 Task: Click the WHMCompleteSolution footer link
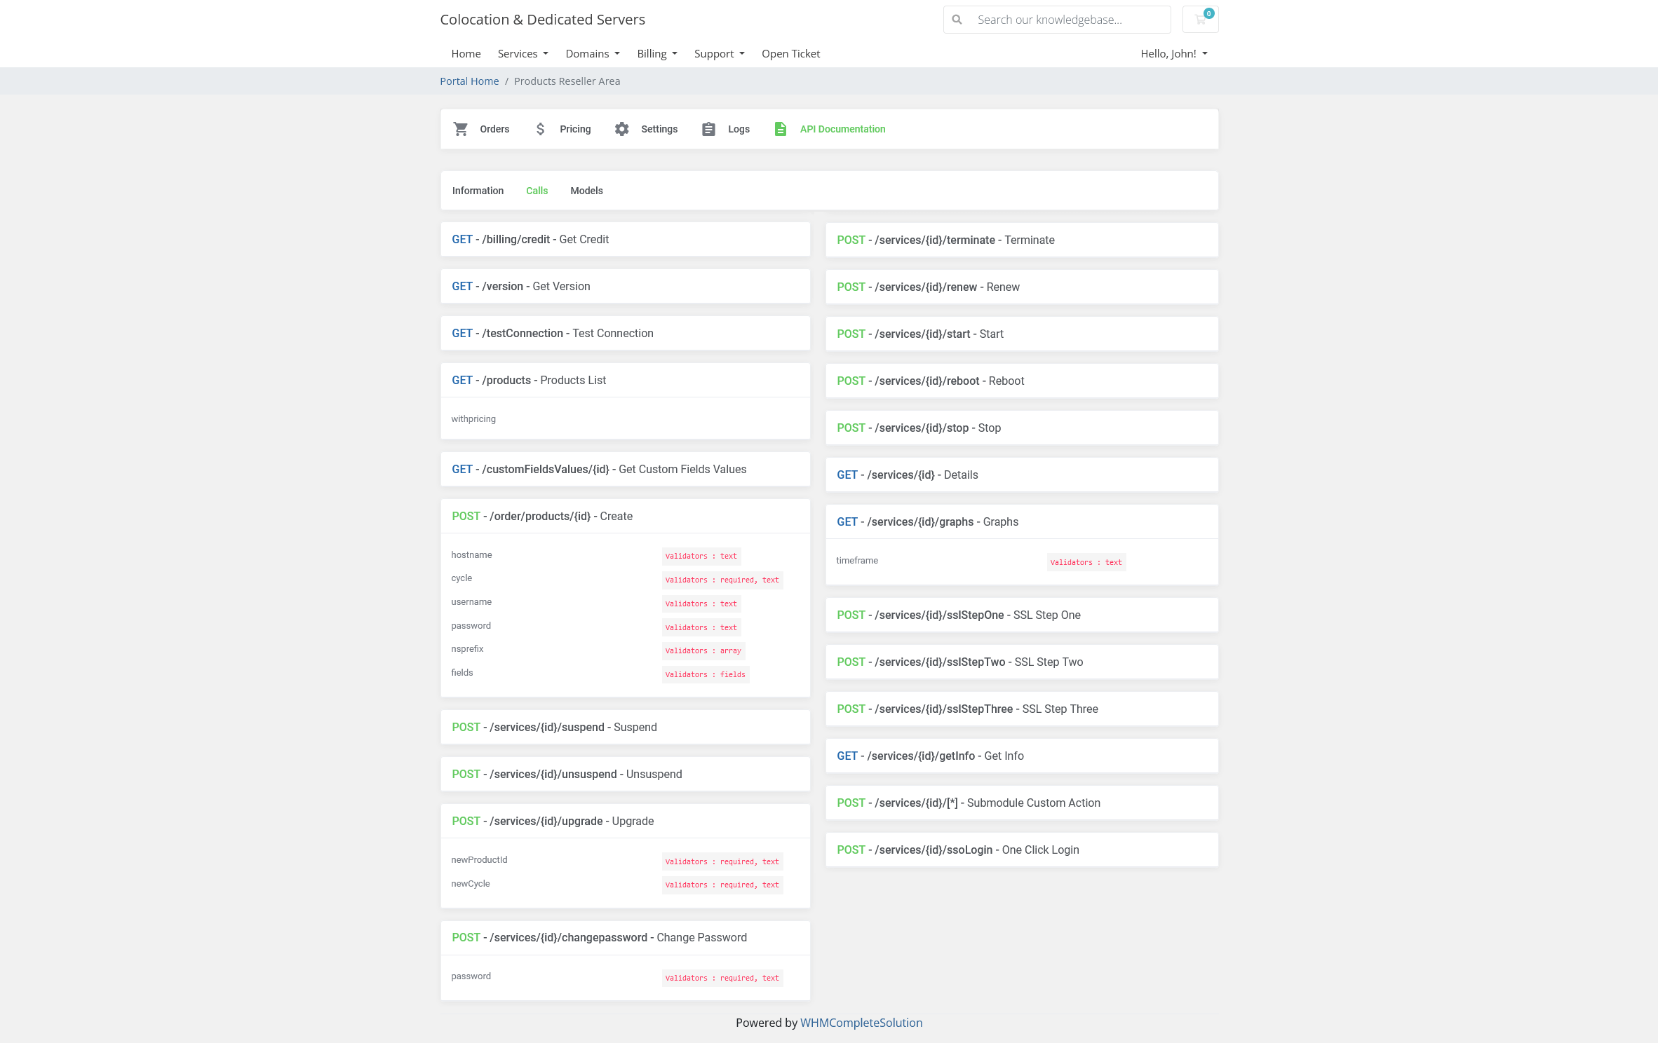[861, 1023]
